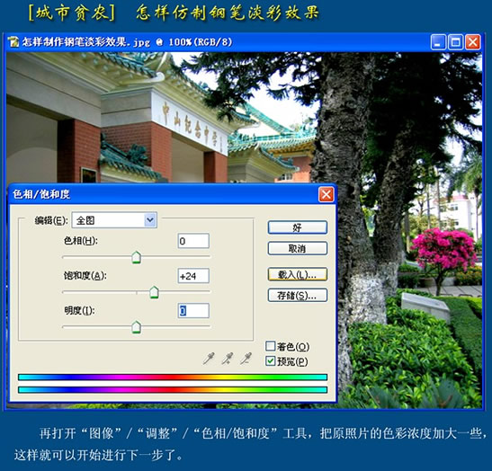Image resolution: width=492 pixels, height=471 pixels.
Task: Click the 色相 hue slider handle
Action: tap(136, 257)
